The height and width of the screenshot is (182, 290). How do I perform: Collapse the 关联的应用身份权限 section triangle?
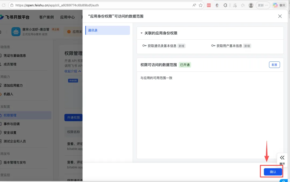pos(142,33)
